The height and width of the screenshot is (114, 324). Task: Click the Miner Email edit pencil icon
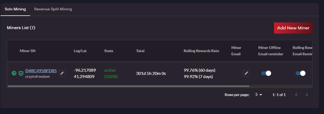point(246,73)
